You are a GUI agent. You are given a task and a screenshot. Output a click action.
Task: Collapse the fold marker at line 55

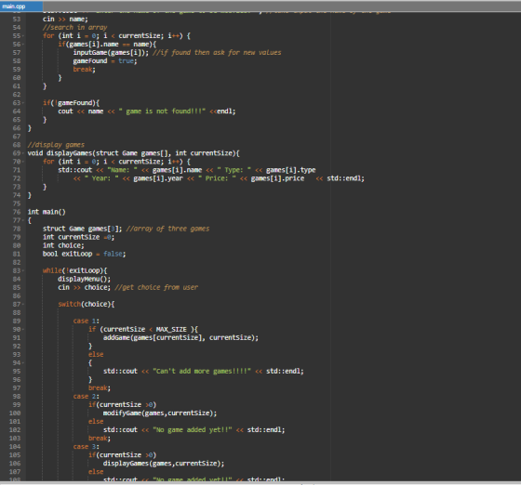23,36
